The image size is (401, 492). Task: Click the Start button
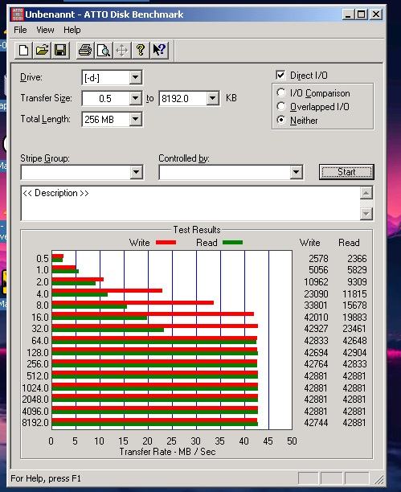tap(346, 172)
